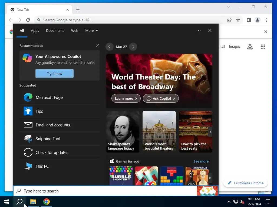Open Microsoft Edge from Suggested list
The image size is (277, 207).
(x=60, y=97)
